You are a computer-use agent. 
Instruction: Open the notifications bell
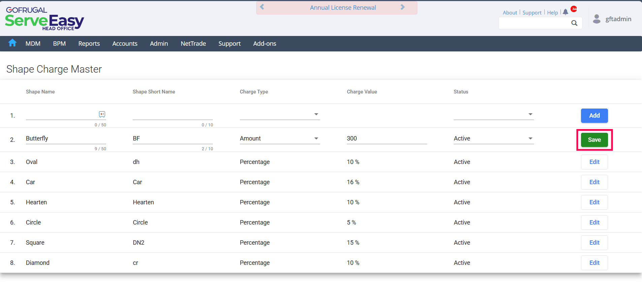tap(566, 12)
